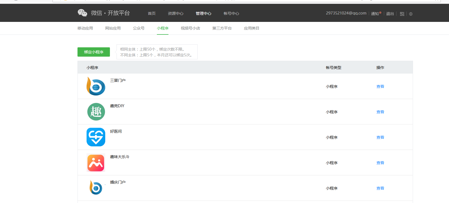
Task: Switch to the 公众号 tab
Action: click(139, 28)
